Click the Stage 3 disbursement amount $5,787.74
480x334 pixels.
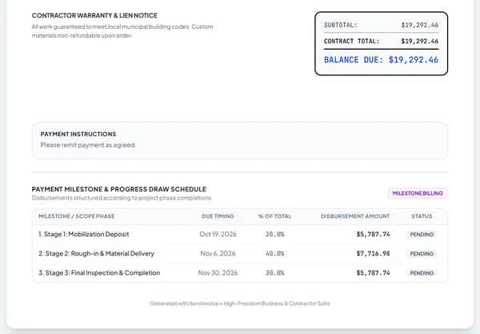373,272
